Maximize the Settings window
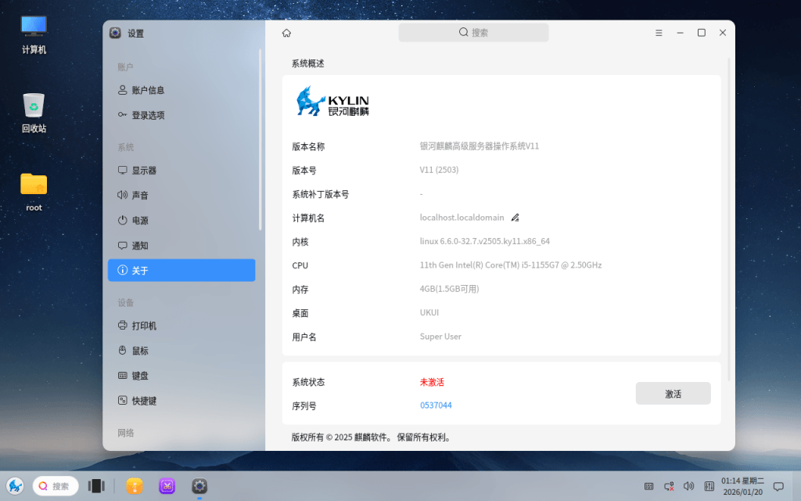 coord(702,33)
